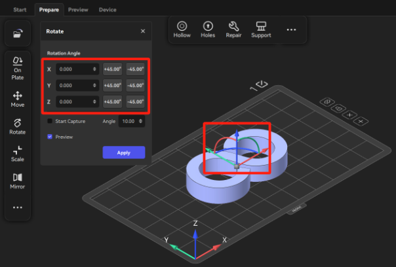Click the Hollow tool icon
The height and width of the screenshot is (267, 396).
tap(182, 29)
